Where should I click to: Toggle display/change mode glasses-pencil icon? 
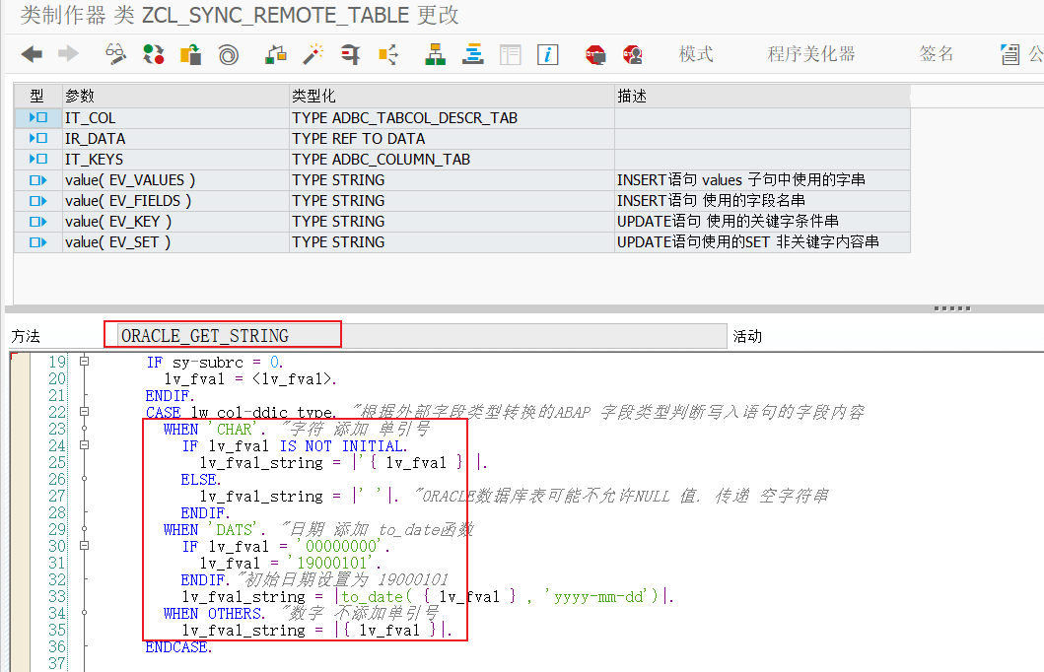click(x=116, y=54)
